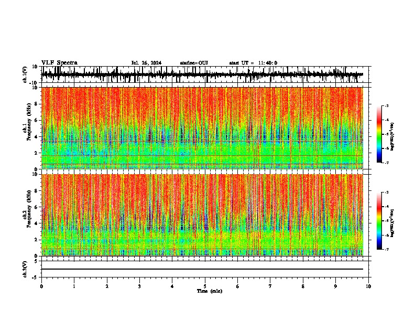Click the "station=OUJ" header label
The image size is (415, 321).
tap(194, 63)
